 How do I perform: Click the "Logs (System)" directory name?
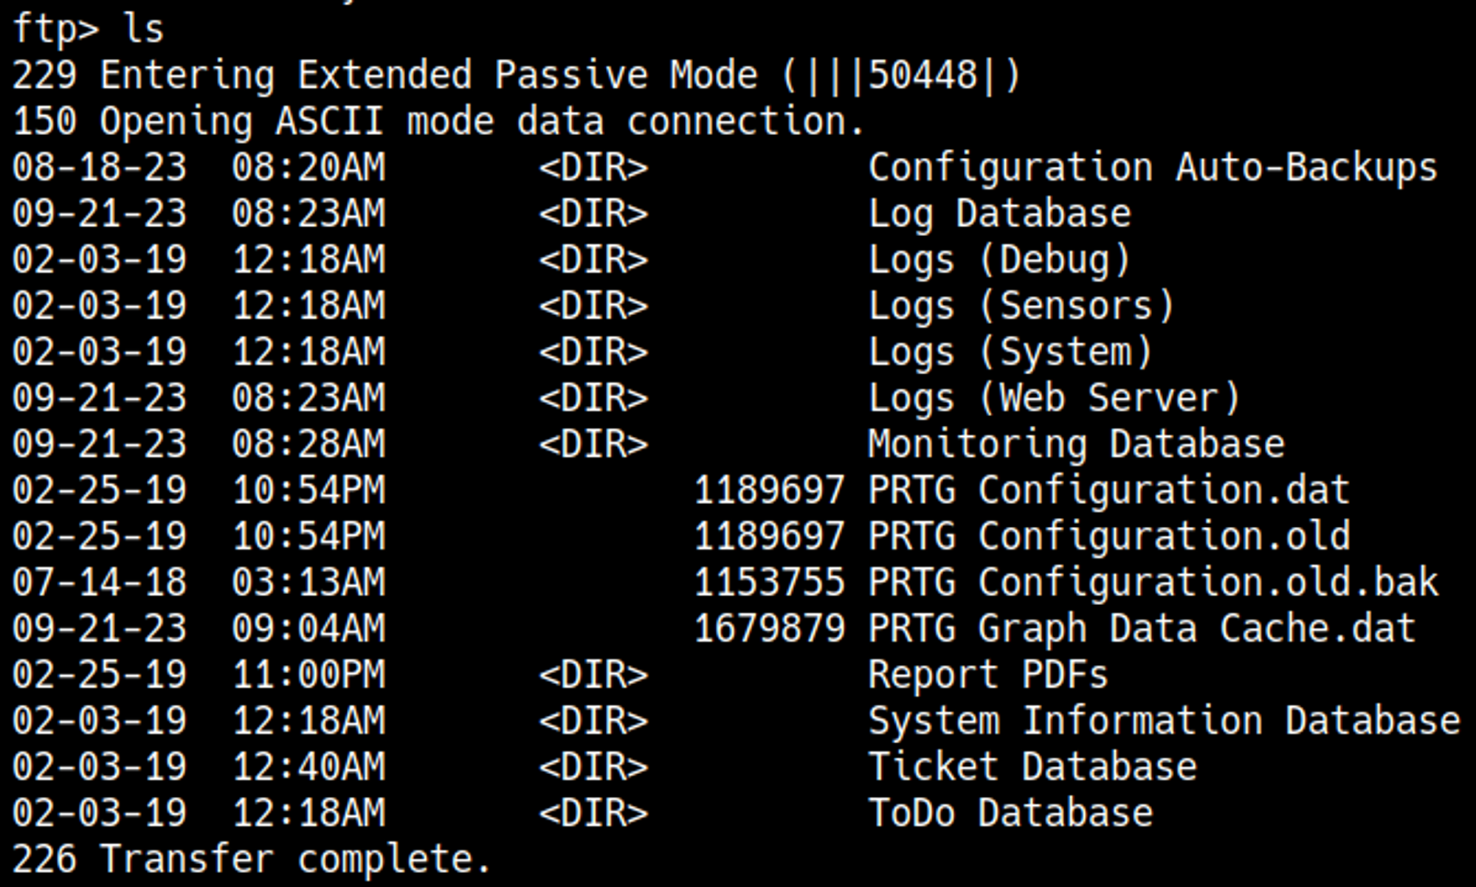1010,352
